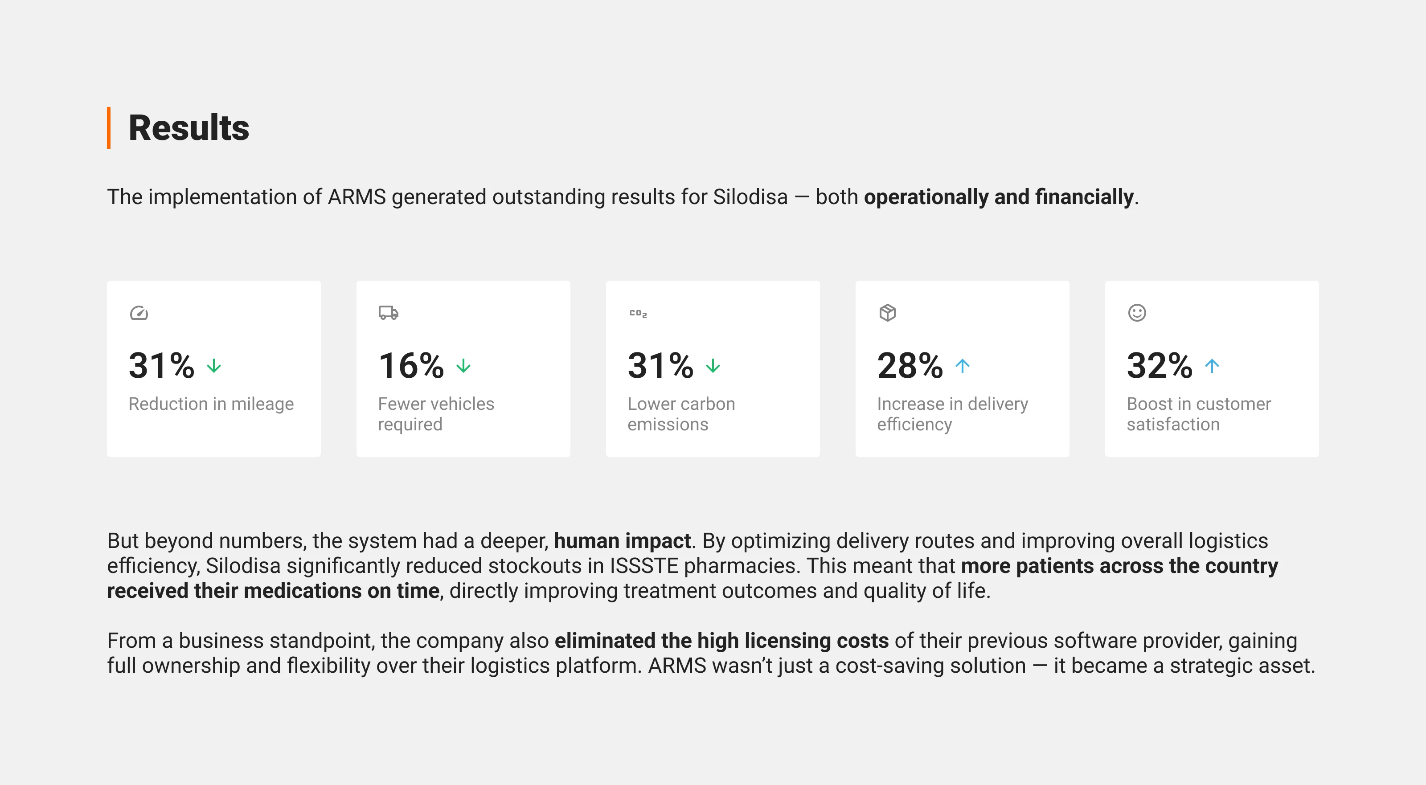Click the smiley face icon
1426x785 pixels.
tap(1137, 313)
